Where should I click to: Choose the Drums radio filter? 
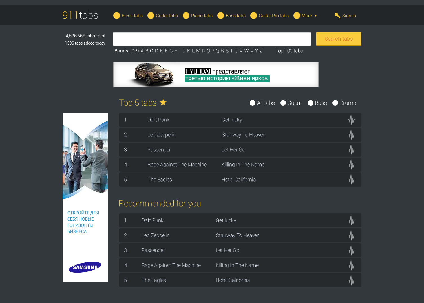[335, 103]
